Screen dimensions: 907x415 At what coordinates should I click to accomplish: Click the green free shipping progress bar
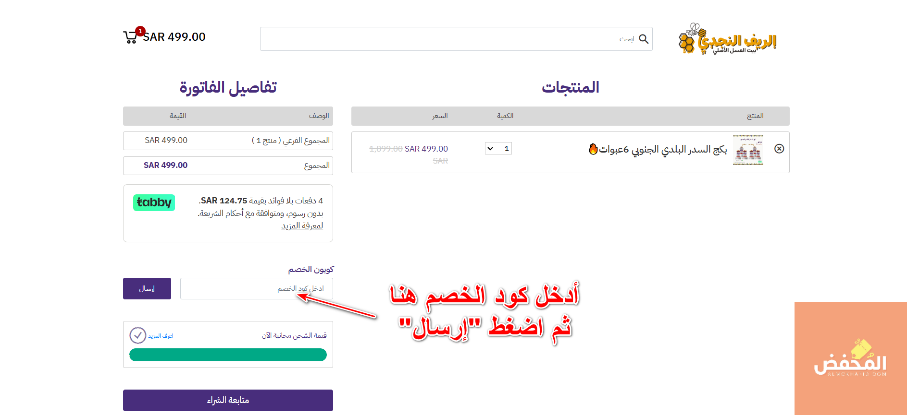228,355
